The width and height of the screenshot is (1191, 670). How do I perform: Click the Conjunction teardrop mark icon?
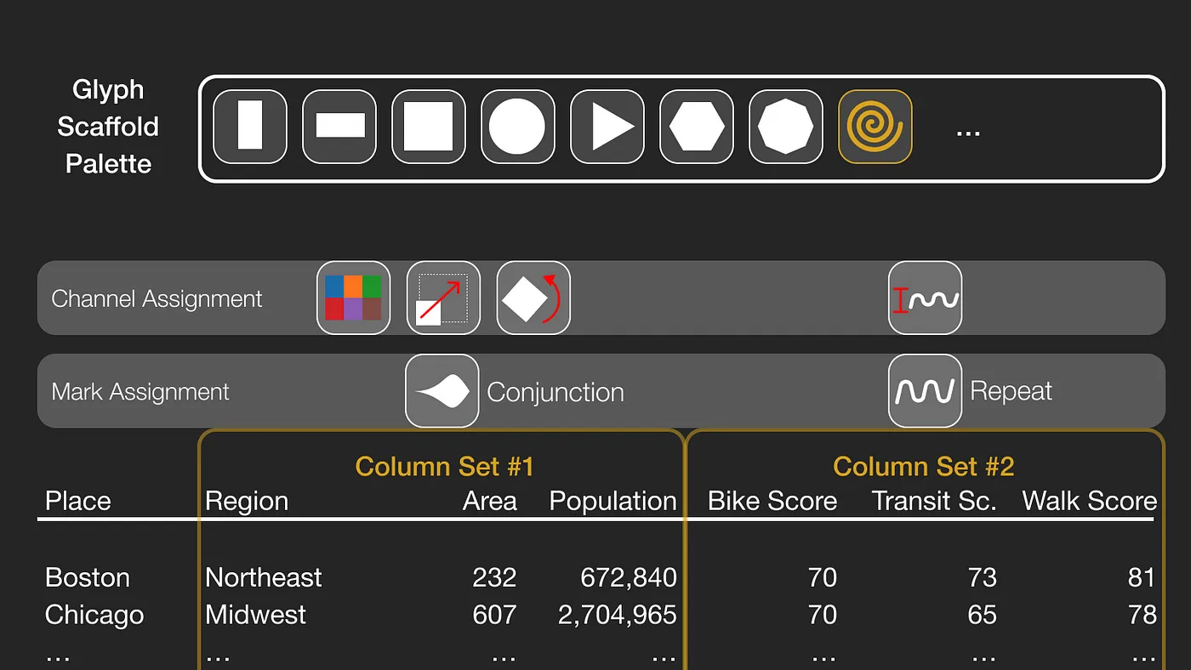point(442,391)
